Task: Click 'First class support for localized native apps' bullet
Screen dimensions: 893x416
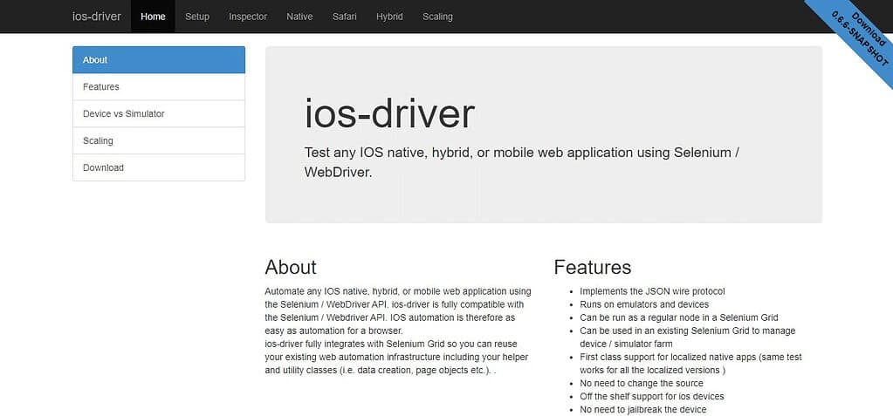Action: (x=690, y=364)
